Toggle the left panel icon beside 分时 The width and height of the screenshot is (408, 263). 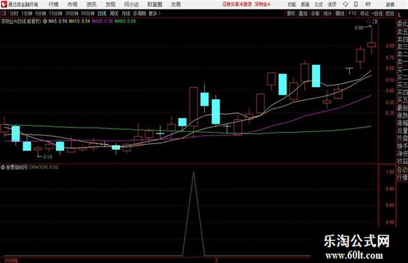pyautogui.click(x=3, y=13)
